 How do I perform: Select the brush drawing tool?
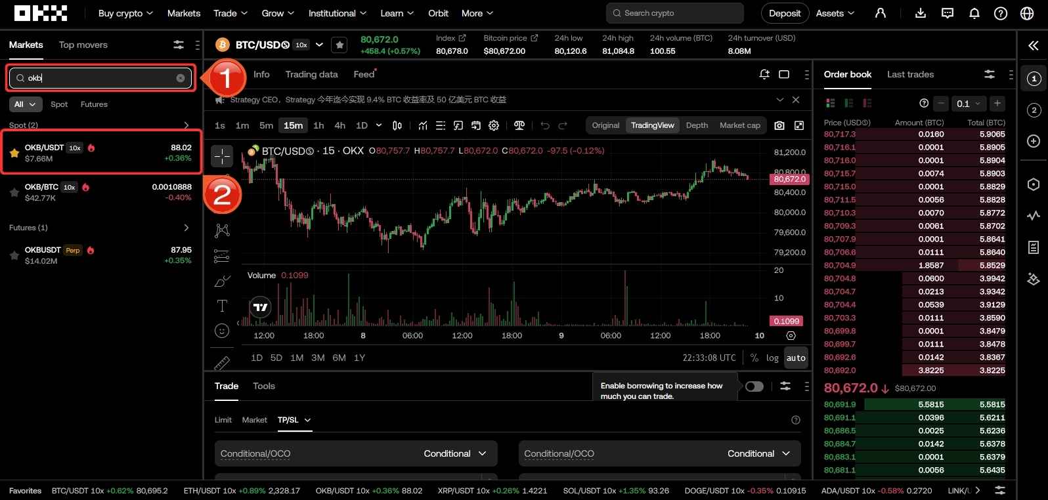point(222,281)
